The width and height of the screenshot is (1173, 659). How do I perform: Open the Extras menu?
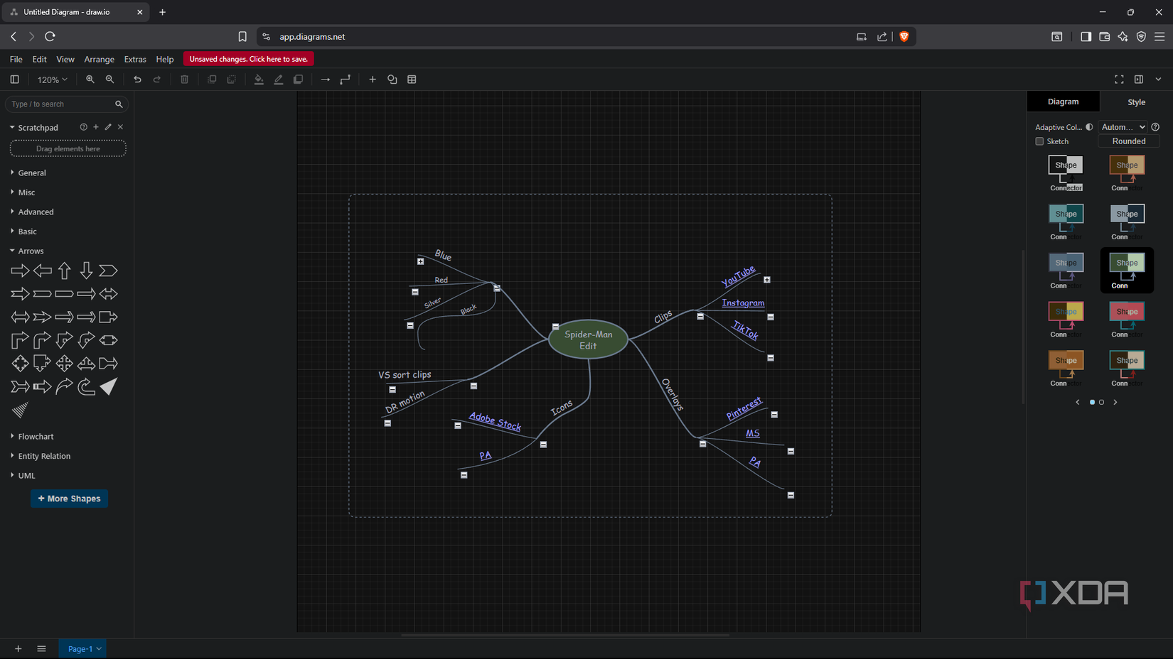click(x=134, y=59)
